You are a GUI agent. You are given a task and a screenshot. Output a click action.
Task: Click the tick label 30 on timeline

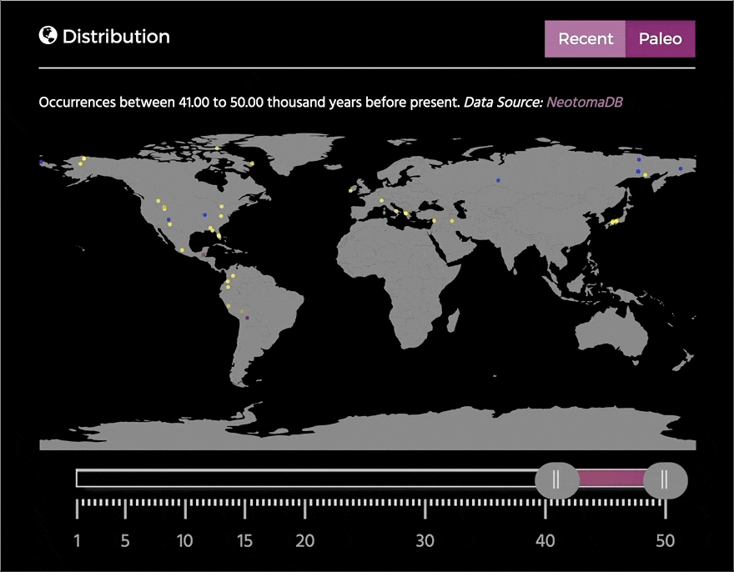(x=425, y=540)
